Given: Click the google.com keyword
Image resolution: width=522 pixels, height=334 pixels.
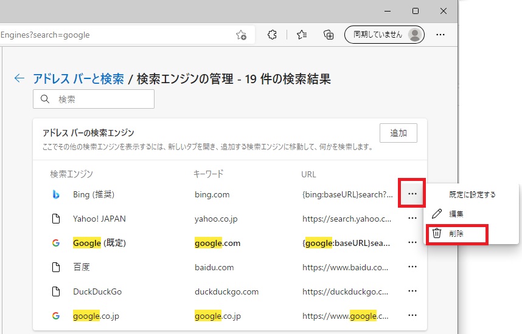Looking at the screenshot, I should coord(217,243).
